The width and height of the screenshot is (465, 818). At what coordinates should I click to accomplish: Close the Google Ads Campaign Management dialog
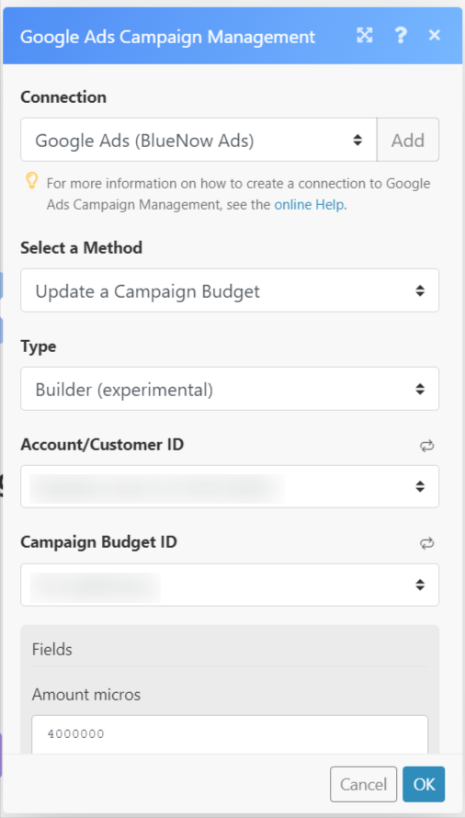pyautogui.click(x=434, y=36)
